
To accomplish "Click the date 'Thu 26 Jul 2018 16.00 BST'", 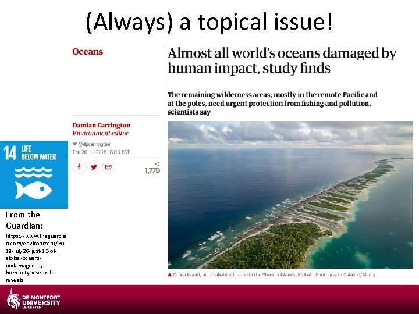I will click(101, 152).
